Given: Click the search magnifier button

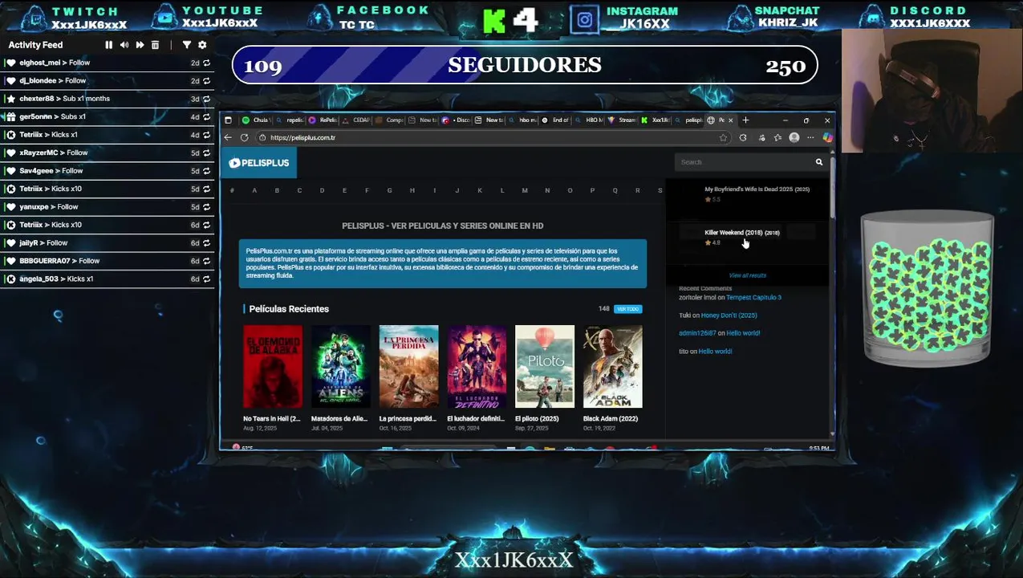Looking at the screenshot, I should (818, 162).
